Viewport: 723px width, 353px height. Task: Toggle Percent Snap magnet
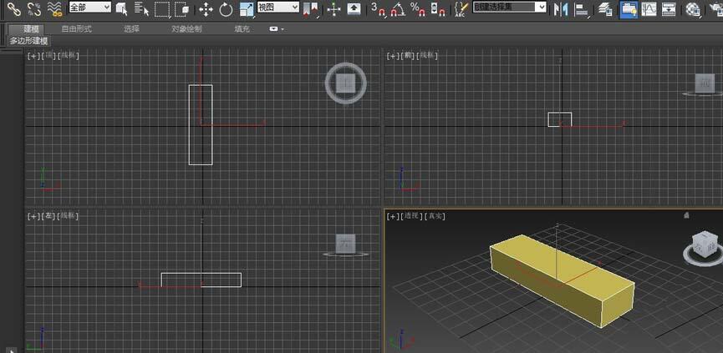pos(418,8)
